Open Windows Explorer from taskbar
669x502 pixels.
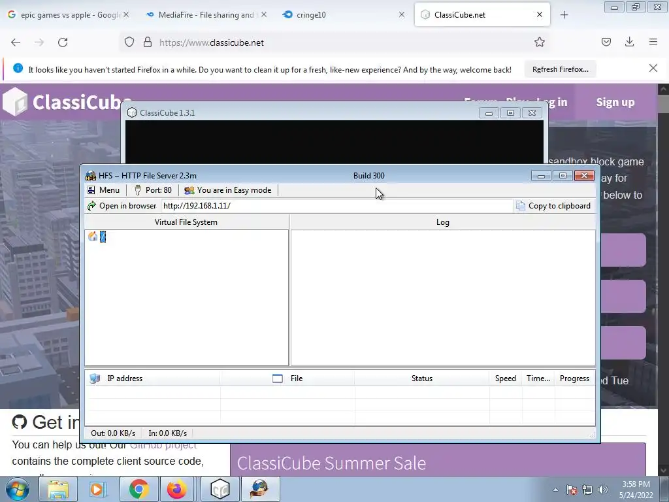58,489
